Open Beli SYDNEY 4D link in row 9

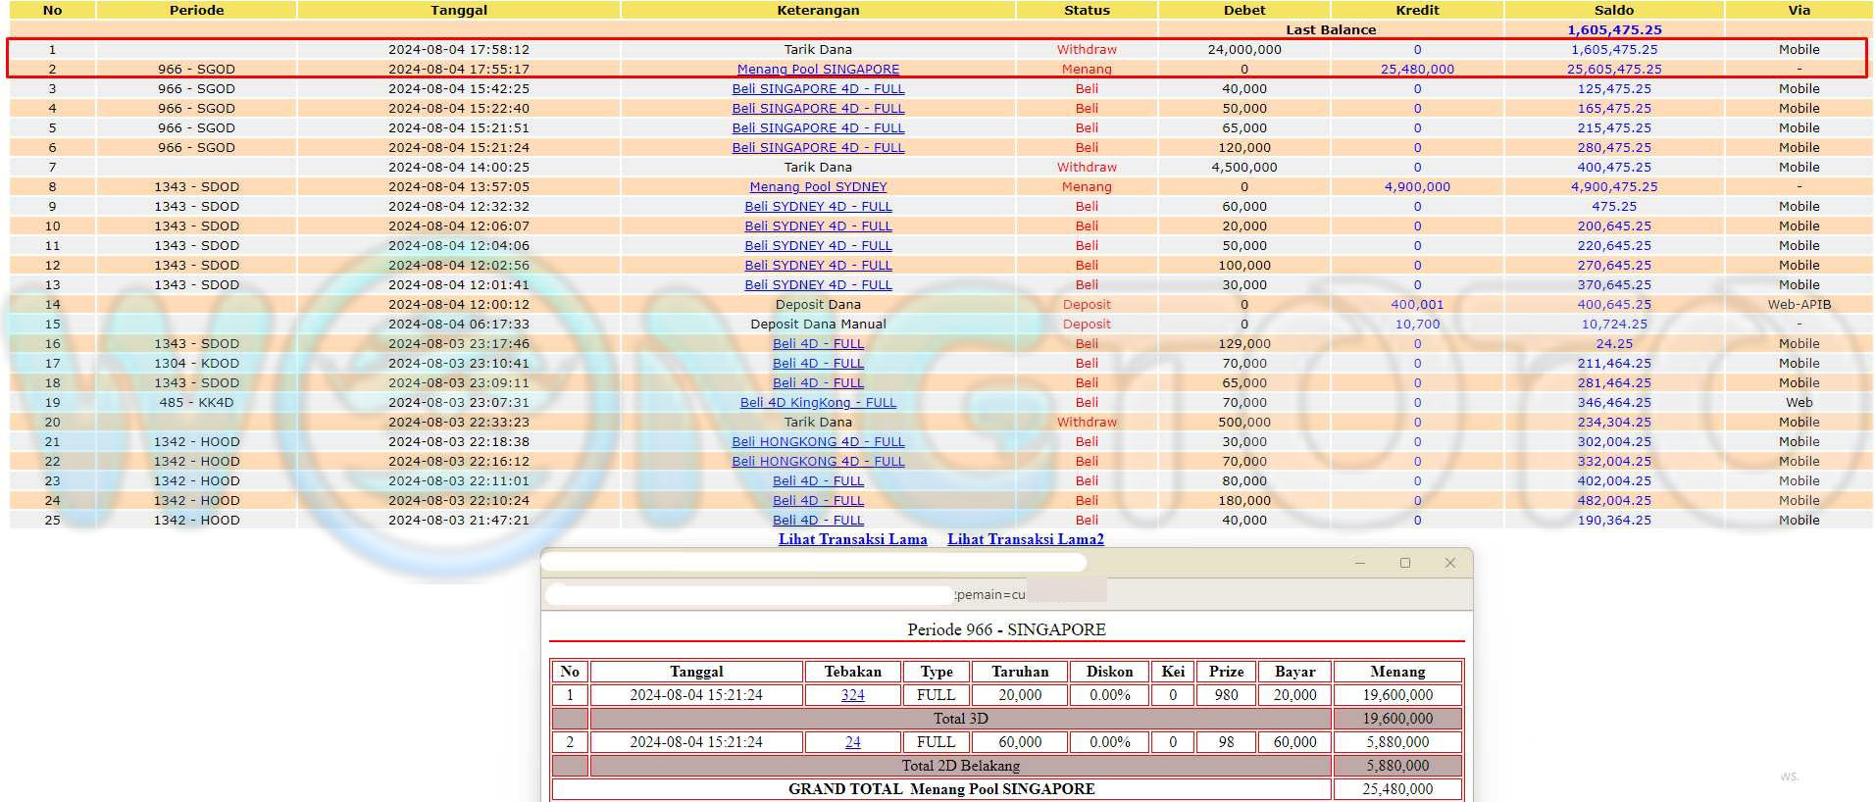coord(818,207)
